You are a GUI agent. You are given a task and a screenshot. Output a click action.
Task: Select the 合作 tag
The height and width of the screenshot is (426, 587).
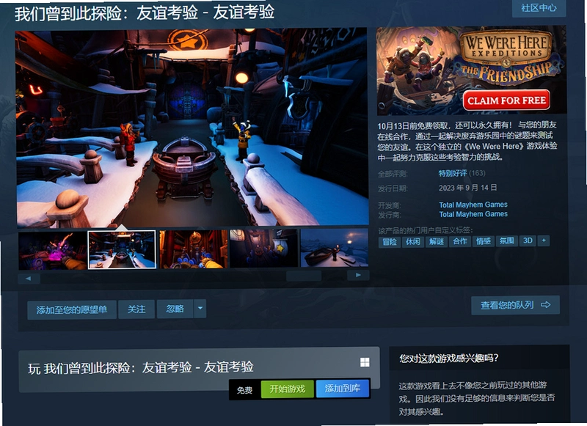pos(460,241)
